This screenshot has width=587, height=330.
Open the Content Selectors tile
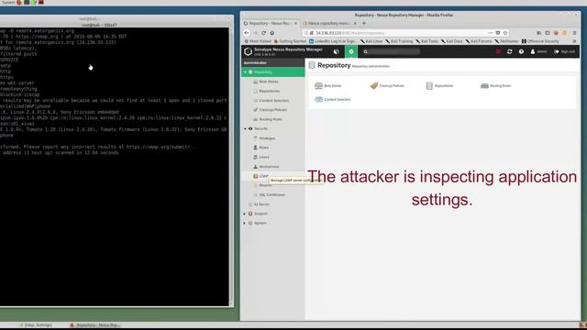(333, 100)
